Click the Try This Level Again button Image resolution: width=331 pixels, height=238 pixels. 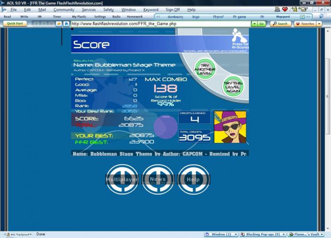click(233, 87)
